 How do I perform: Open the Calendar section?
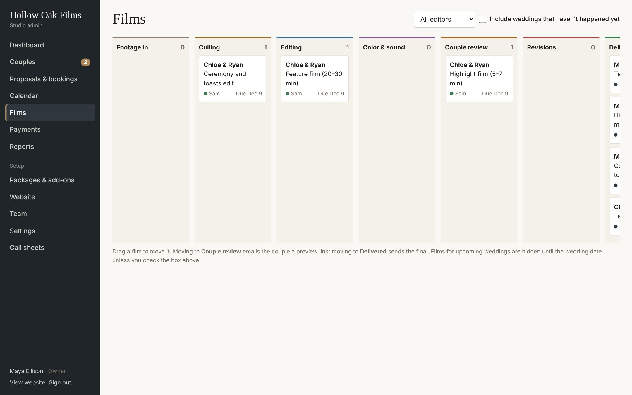(50, 96)
